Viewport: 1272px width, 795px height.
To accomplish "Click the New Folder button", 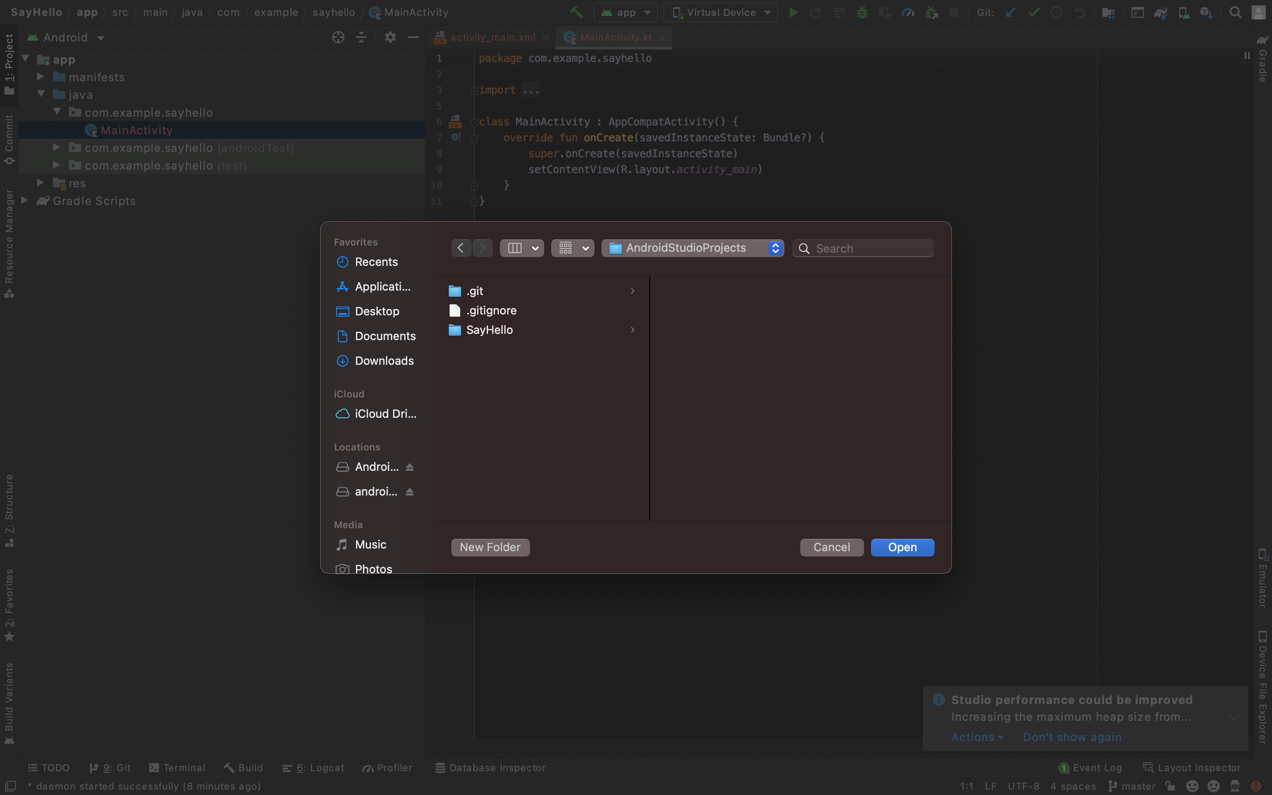I will point(490,547).
